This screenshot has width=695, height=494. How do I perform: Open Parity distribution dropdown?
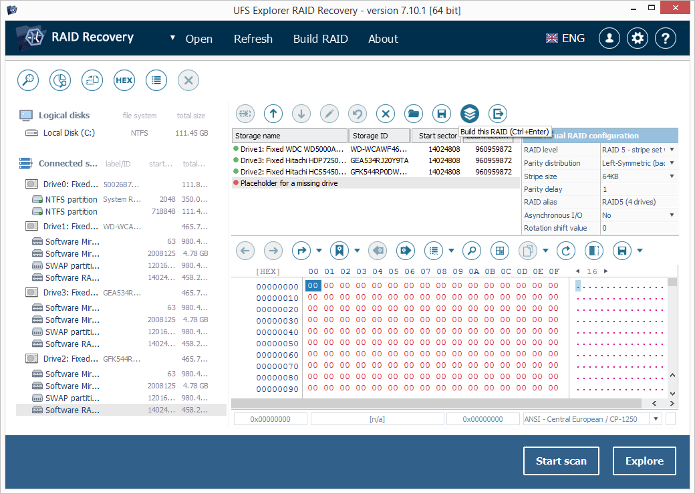[x=672, y=162]
